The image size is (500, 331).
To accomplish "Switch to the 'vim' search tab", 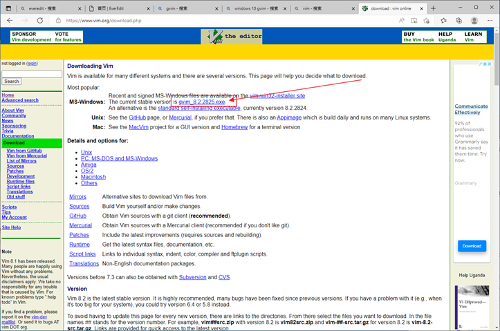I will click(324, 8).
